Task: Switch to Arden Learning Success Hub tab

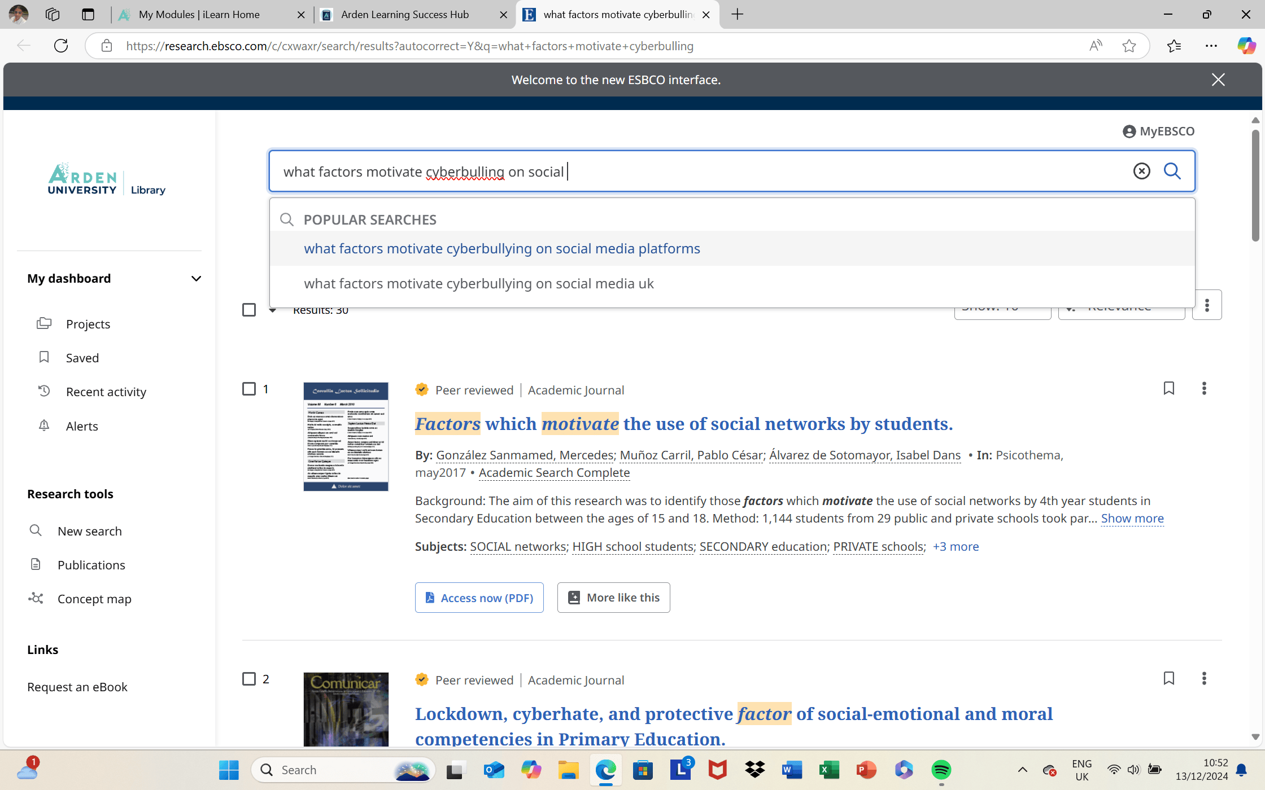Action: pyautogui.click(x=405, y=15)
